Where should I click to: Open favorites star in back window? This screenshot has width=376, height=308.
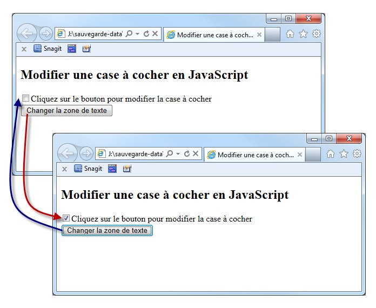304,34
